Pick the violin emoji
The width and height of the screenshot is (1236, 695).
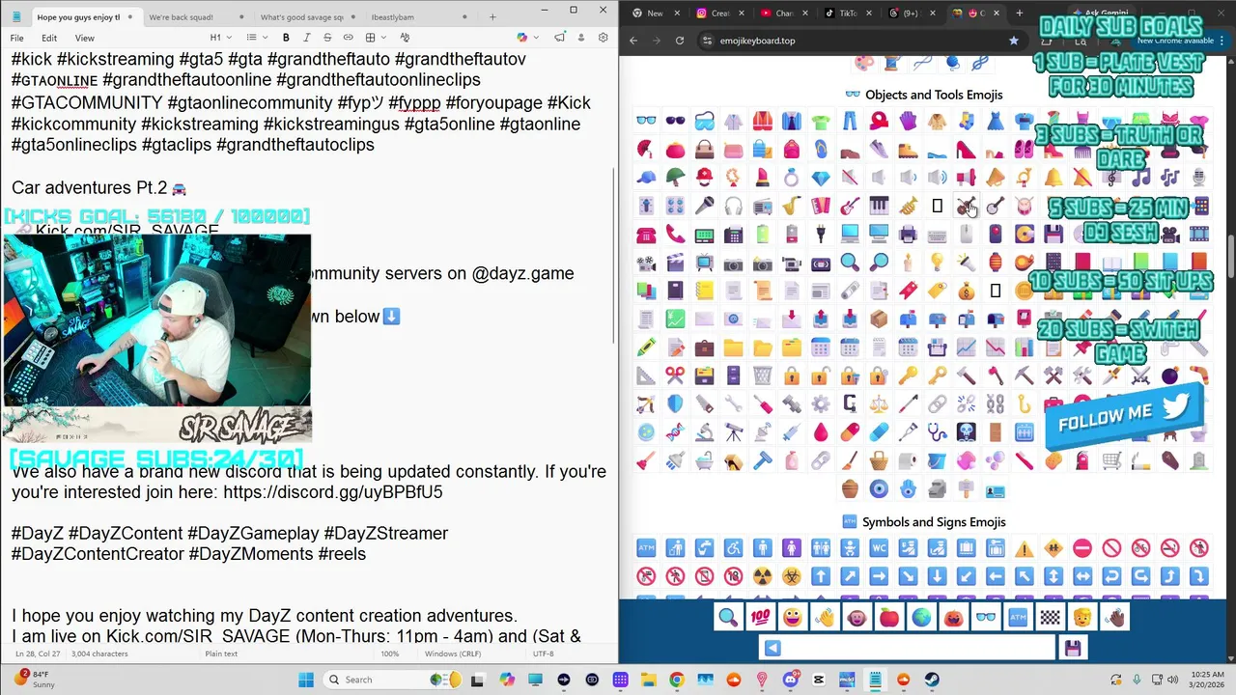(966, 207)
